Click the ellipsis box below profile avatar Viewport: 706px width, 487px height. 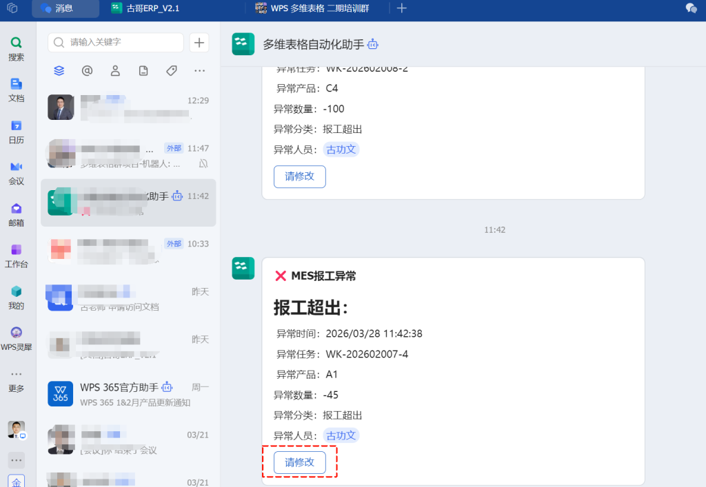17,460
